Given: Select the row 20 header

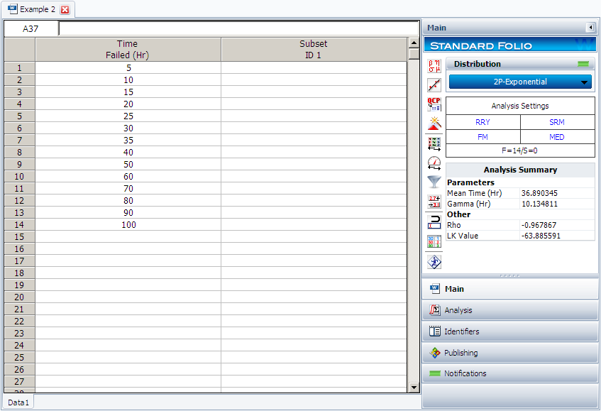Looking at the screenshot, I should point(20,297).
